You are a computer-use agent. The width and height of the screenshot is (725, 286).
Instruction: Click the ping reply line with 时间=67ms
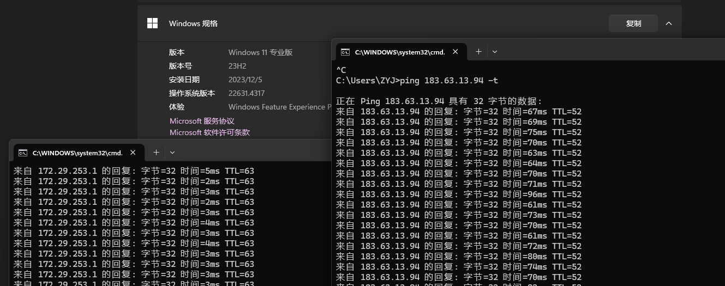pyautogui.click(x=459, y=112)
